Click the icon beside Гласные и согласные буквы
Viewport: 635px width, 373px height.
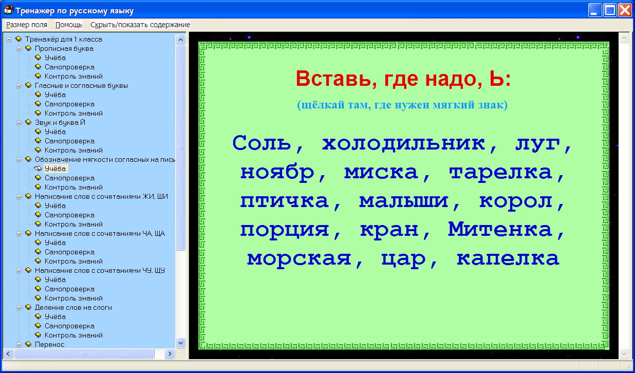pyautogui.click(x=28, y=85)
